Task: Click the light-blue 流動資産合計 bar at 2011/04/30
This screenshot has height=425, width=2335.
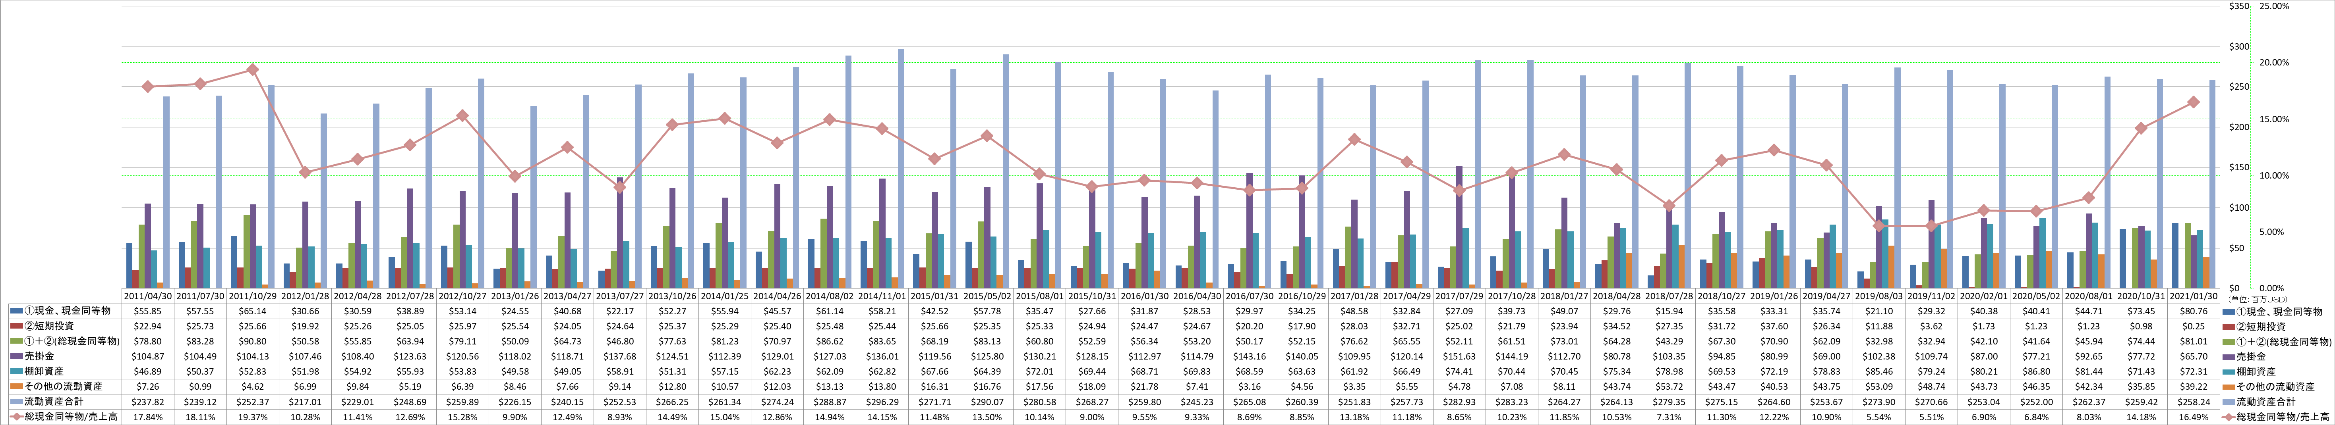Action: click(166, 192)
